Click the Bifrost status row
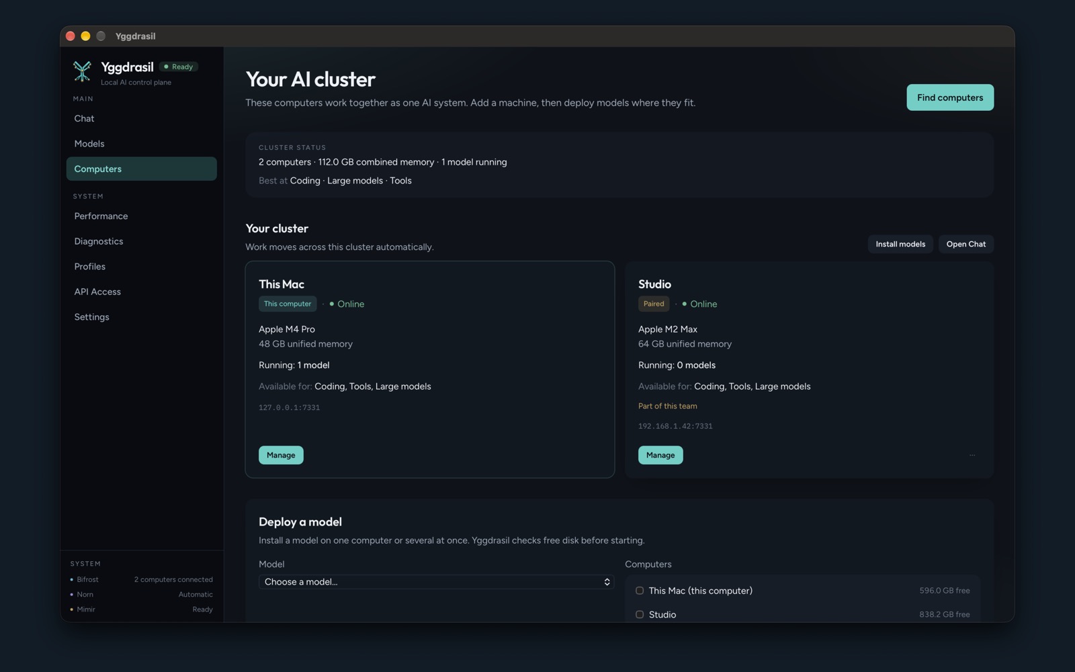The height and width of the screenshot is (672, 1075). pyautogui.click(x=141, y=579)
